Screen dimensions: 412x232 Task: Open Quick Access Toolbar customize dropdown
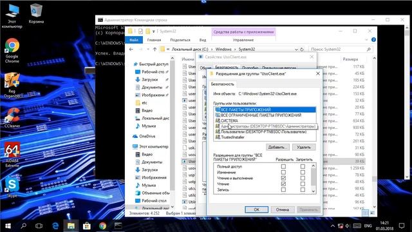click(154, 32)
